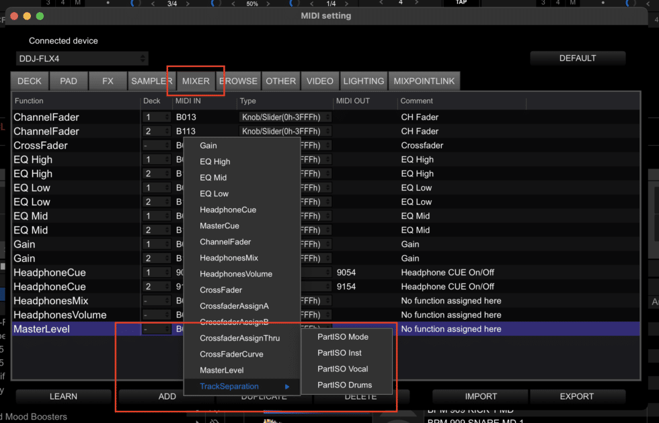Switch to the LIGHTING tab
Screen dimensions: 659x423
(364, 81)
